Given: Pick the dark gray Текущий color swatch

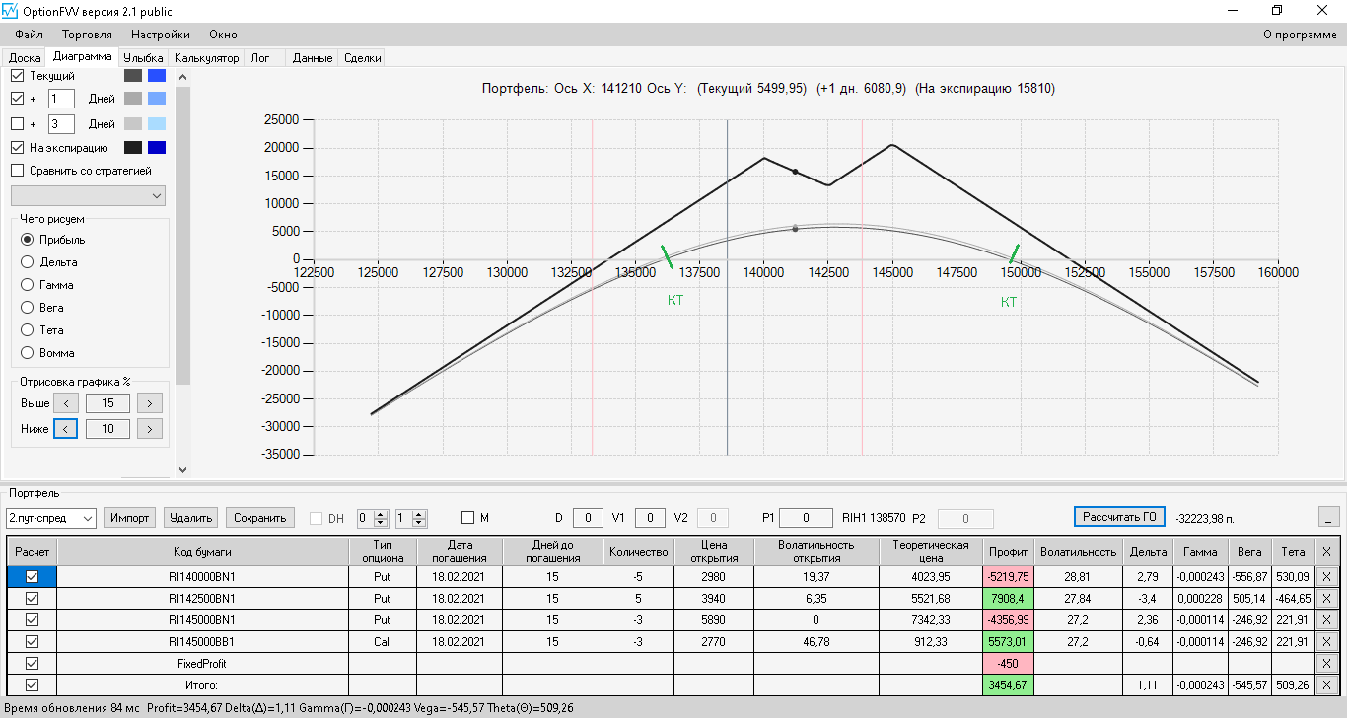Looking at the screenshot, I should pyautogui.click(x=133, y=75).
